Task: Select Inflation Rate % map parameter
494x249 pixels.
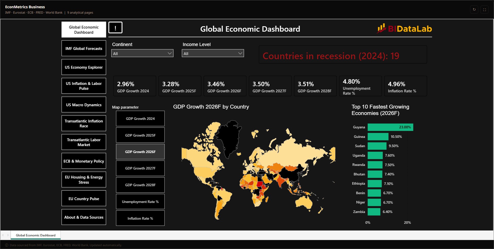Action: pos(140,218)
